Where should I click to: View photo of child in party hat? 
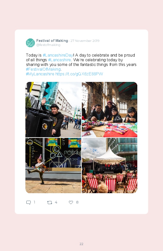[53, 165]
